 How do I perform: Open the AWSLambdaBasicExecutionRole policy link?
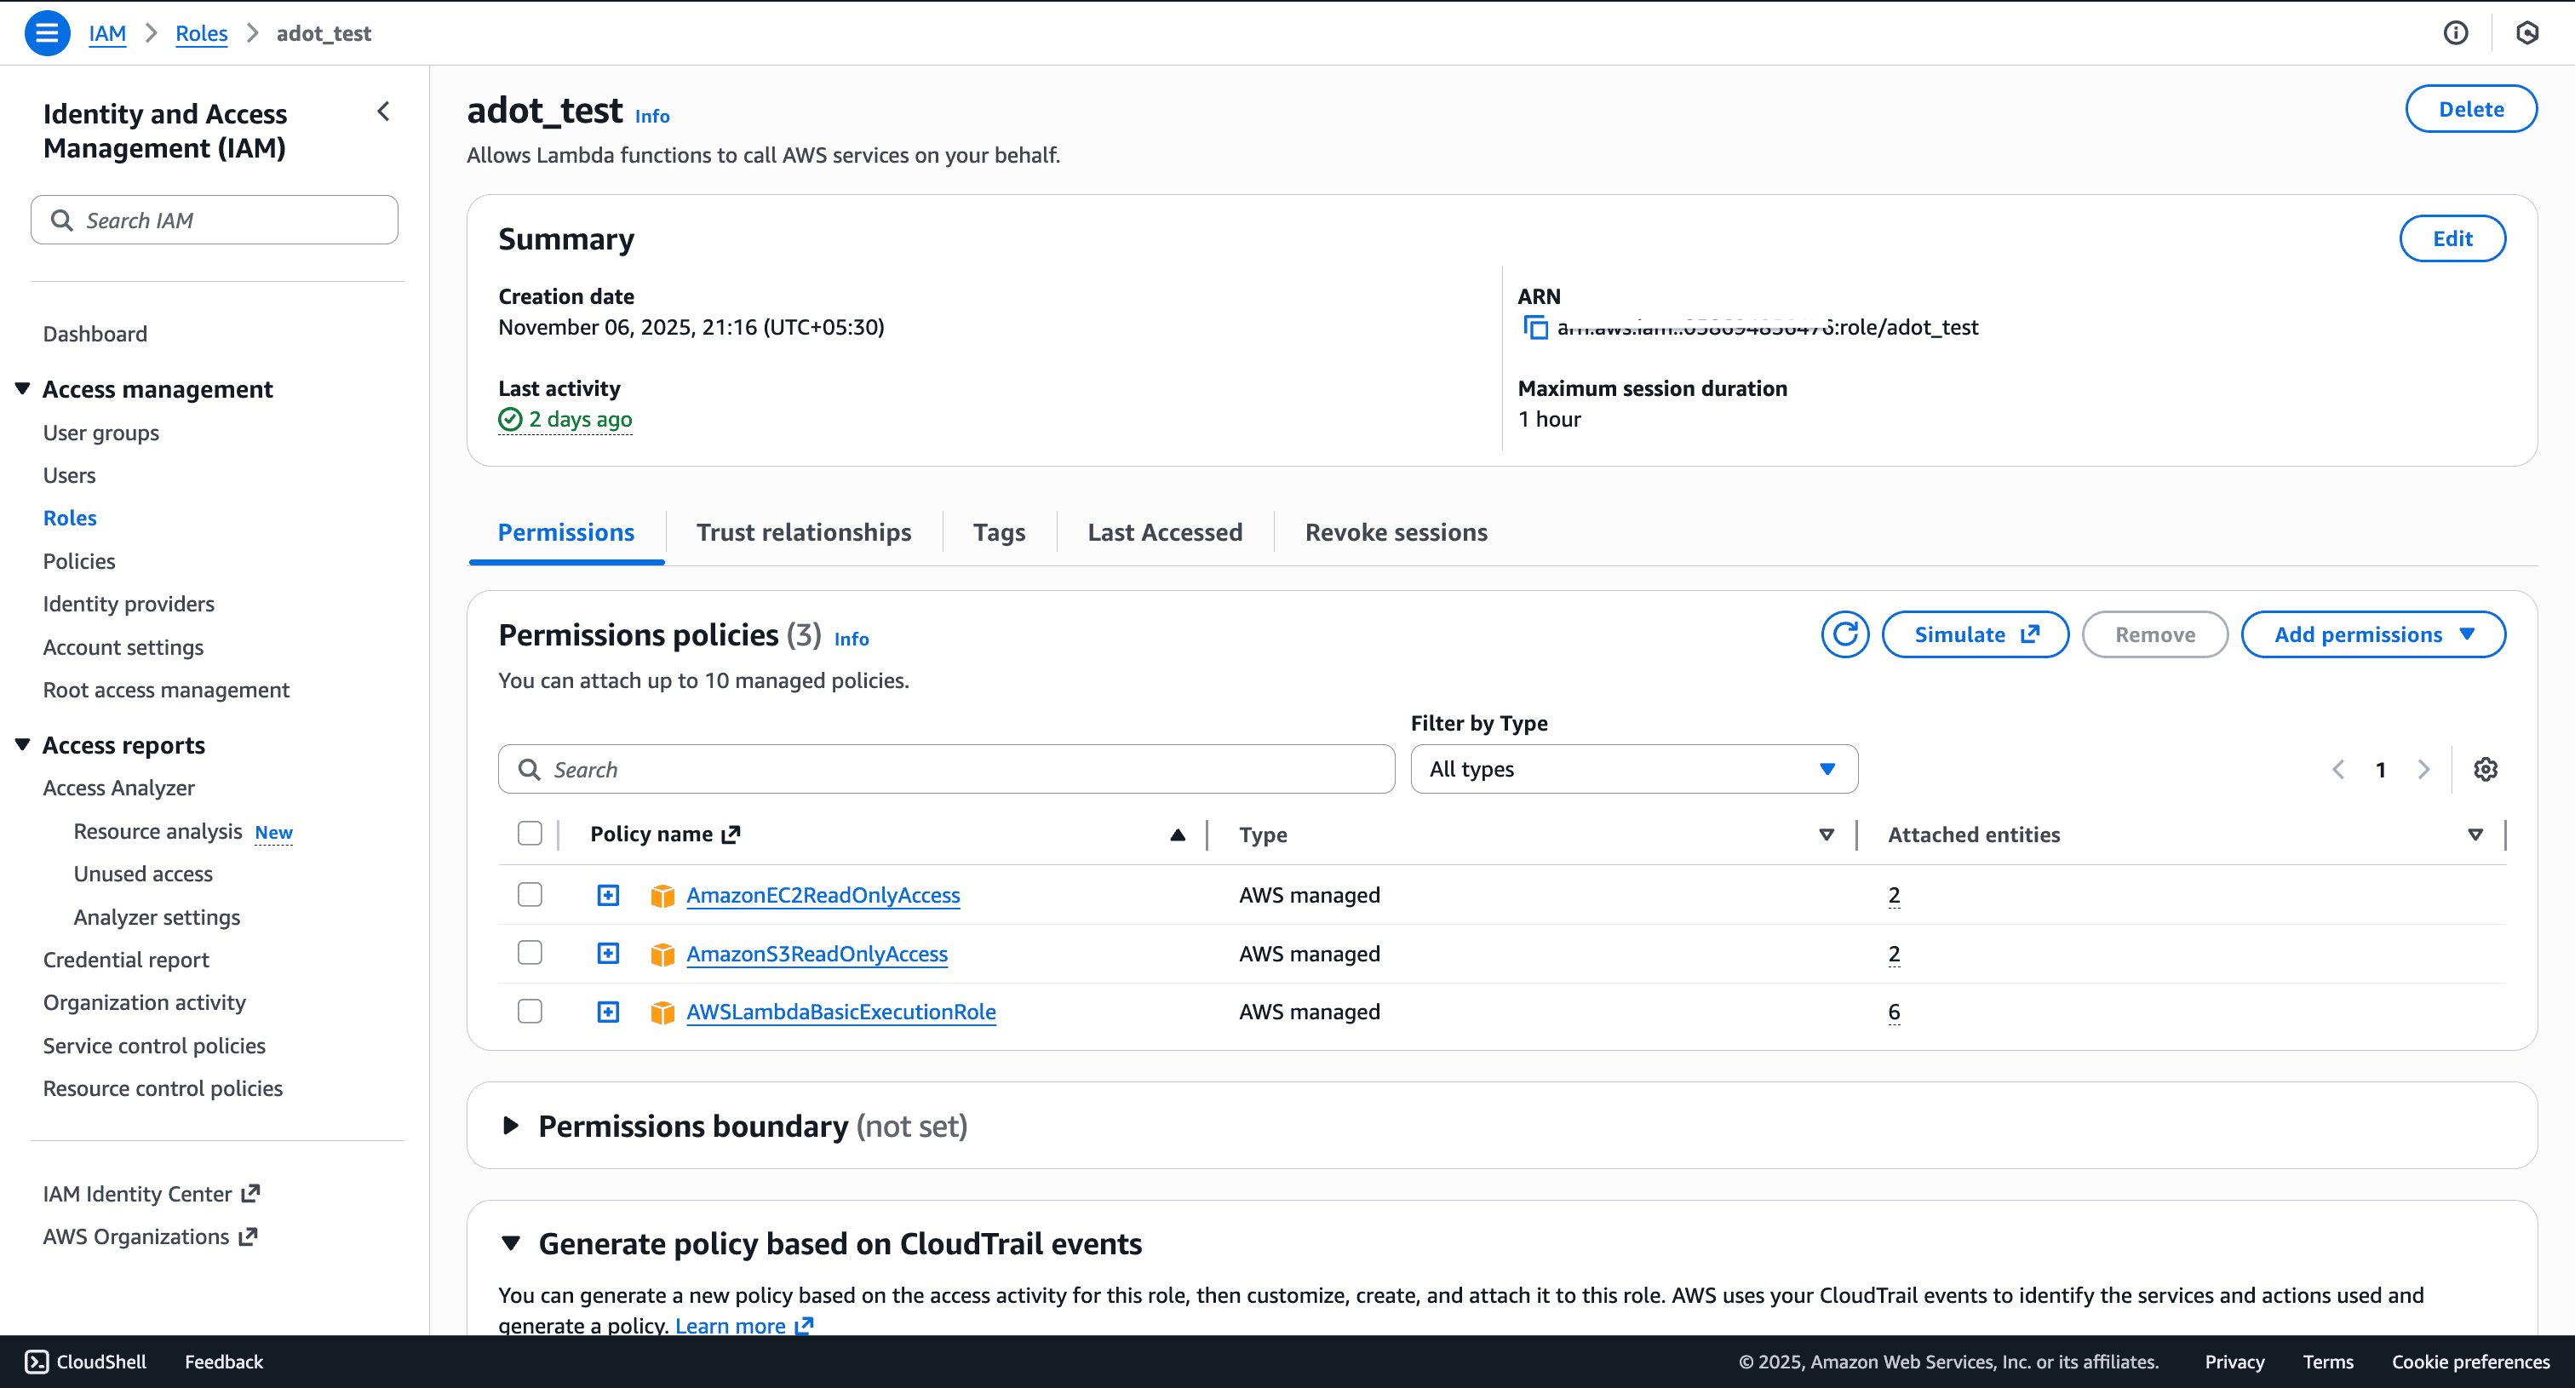coord(840,1012)
